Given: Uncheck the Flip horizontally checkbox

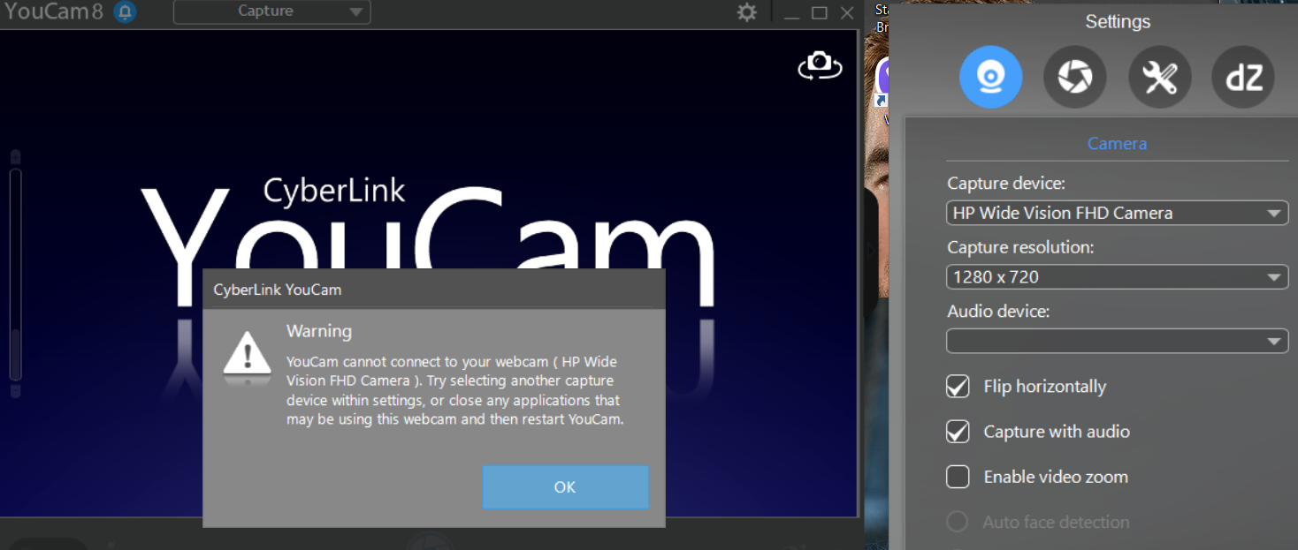Looking at the screenshot, I should [958, 387].
